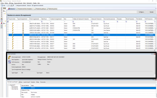Screen dimensions: 157x98
Task: Select Anna Gramme participant in tree
Action: 15,89
